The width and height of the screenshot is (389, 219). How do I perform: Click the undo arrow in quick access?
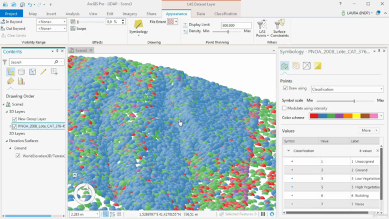(30, 4)
